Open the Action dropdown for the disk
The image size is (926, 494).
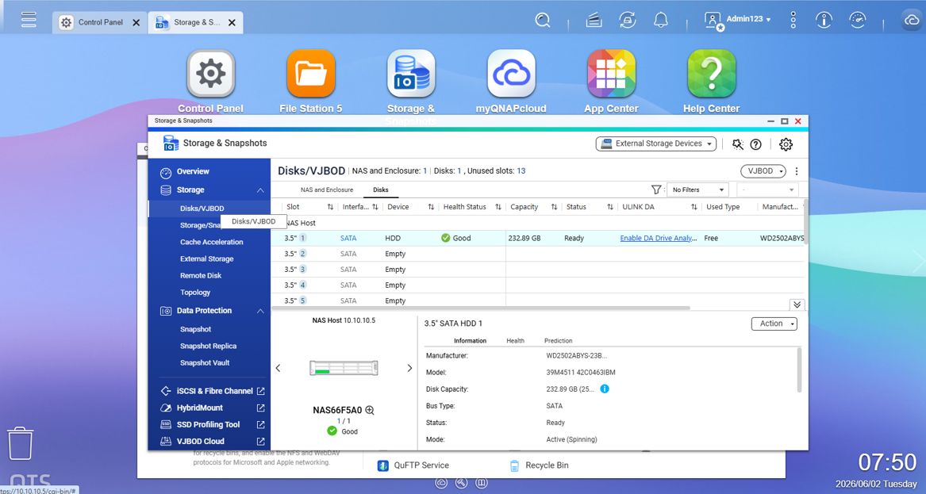[774, 324]
